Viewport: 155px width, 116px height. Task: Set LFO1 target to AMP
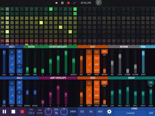click(x=97, y=64)
